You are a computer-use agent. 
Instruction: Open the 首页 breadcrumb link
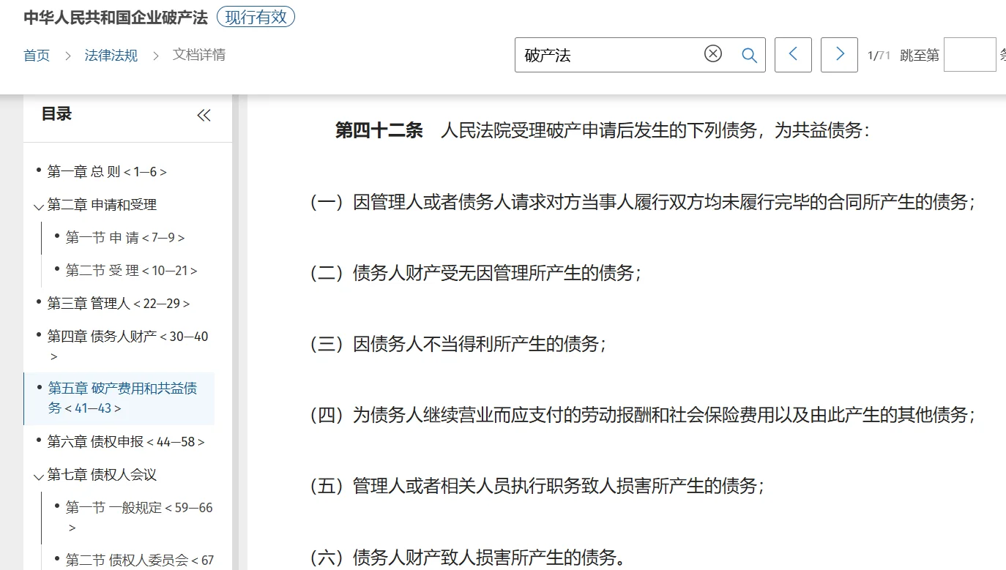pyautogui.click(x=37, y=55)
